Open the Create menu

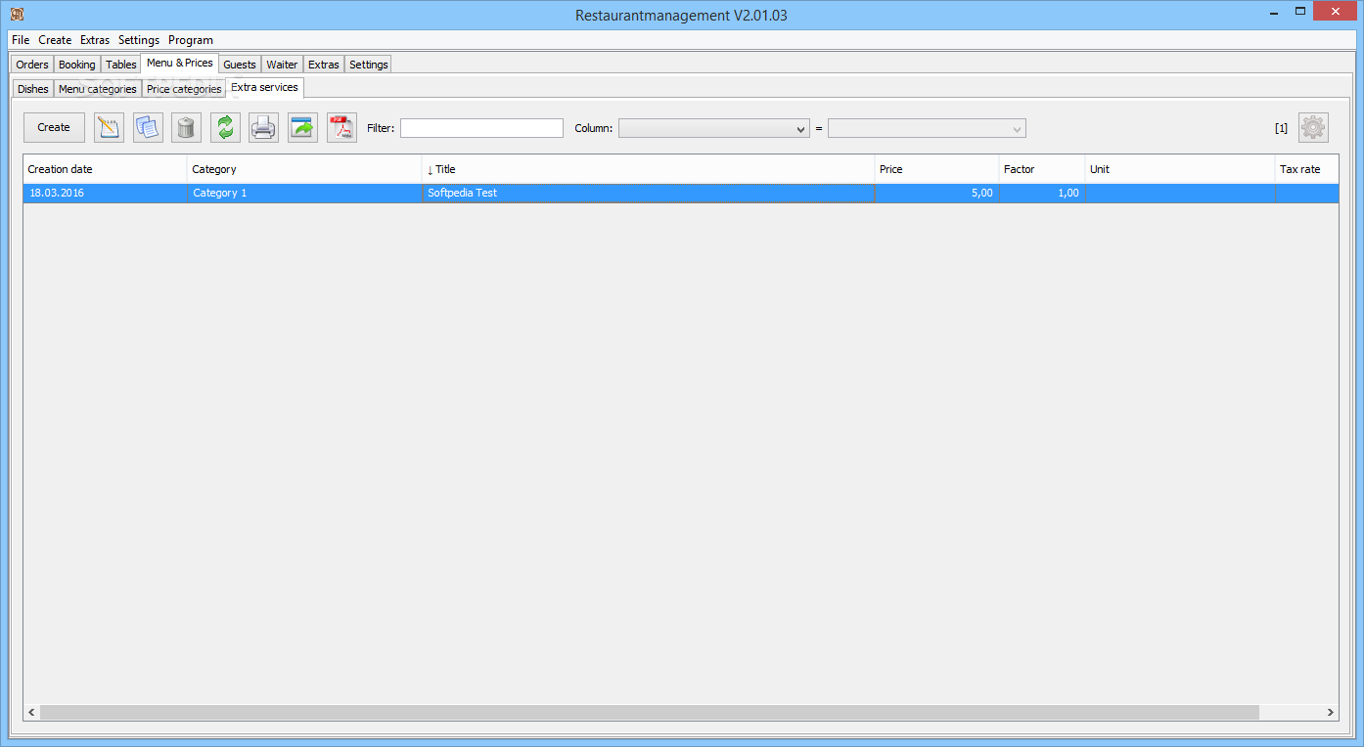[x=55, y=40]
